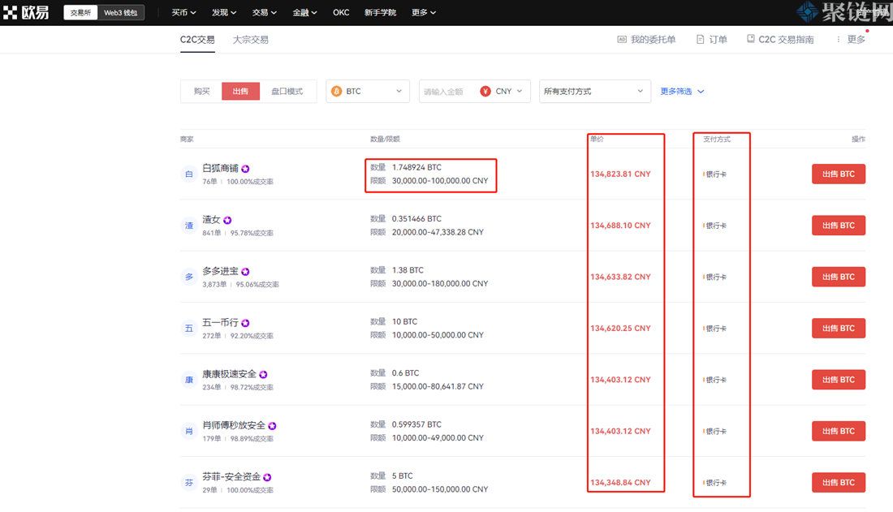
Task: Expand the 交易 header menu
Action: click(265, 12)
